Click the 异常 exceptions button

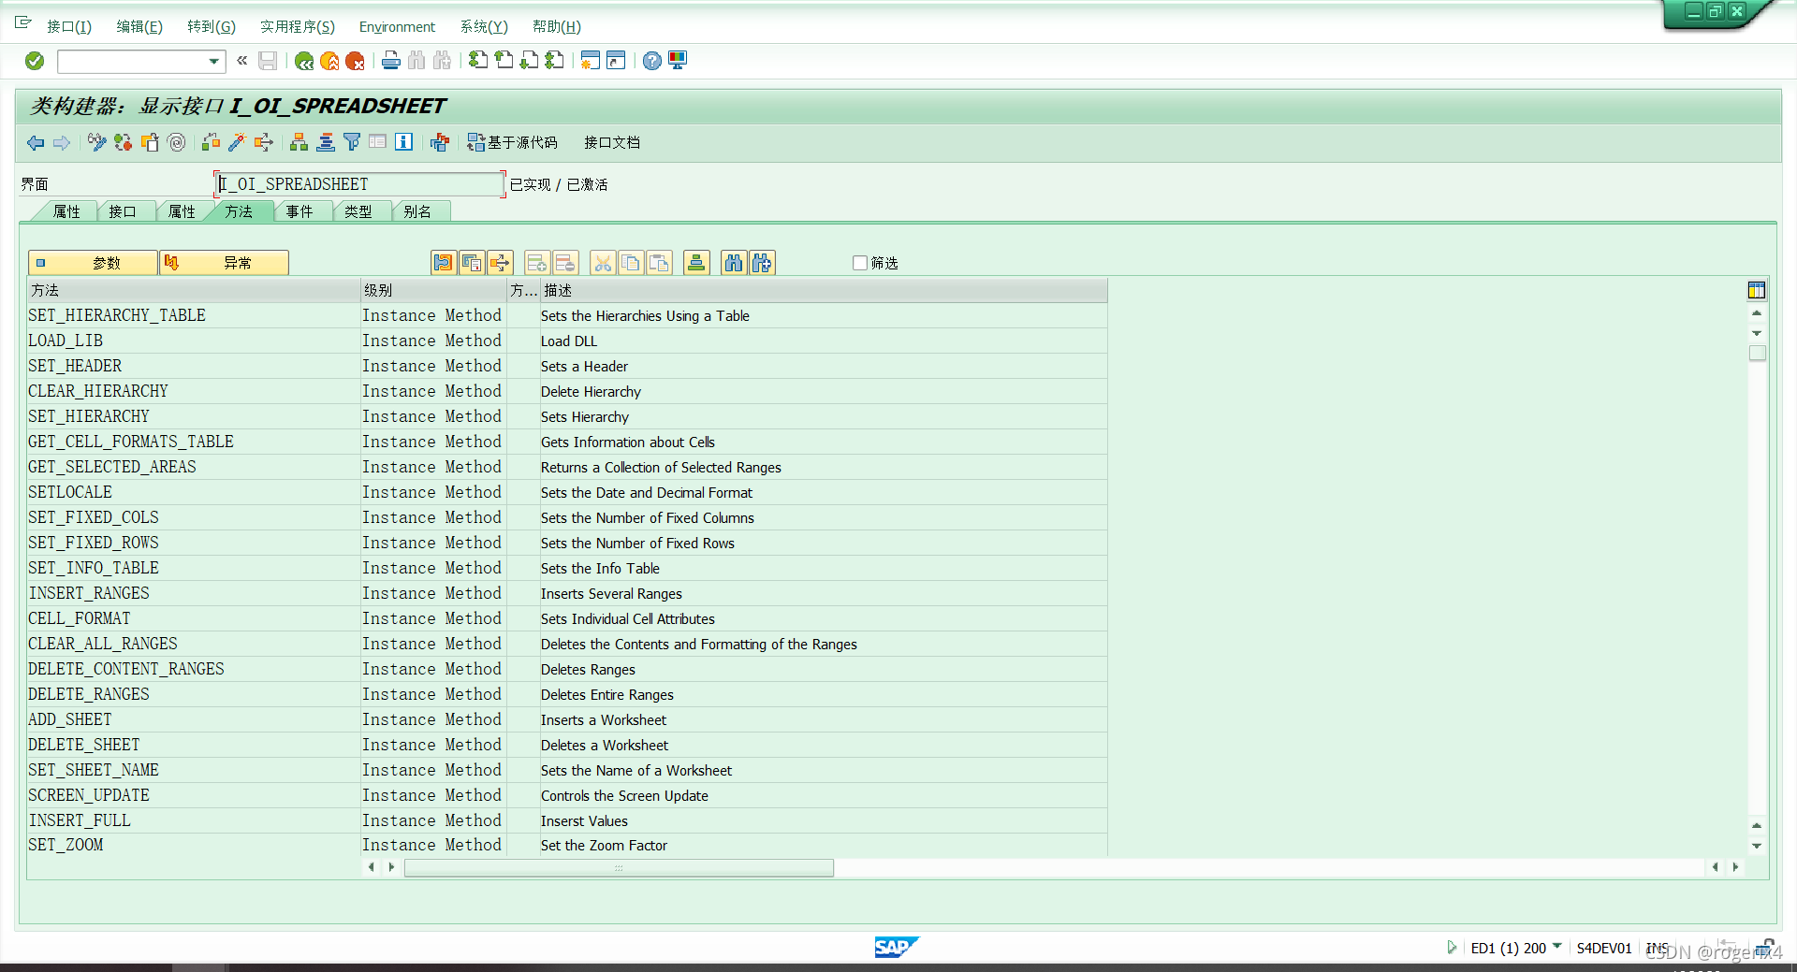click(x=224, y=263)
